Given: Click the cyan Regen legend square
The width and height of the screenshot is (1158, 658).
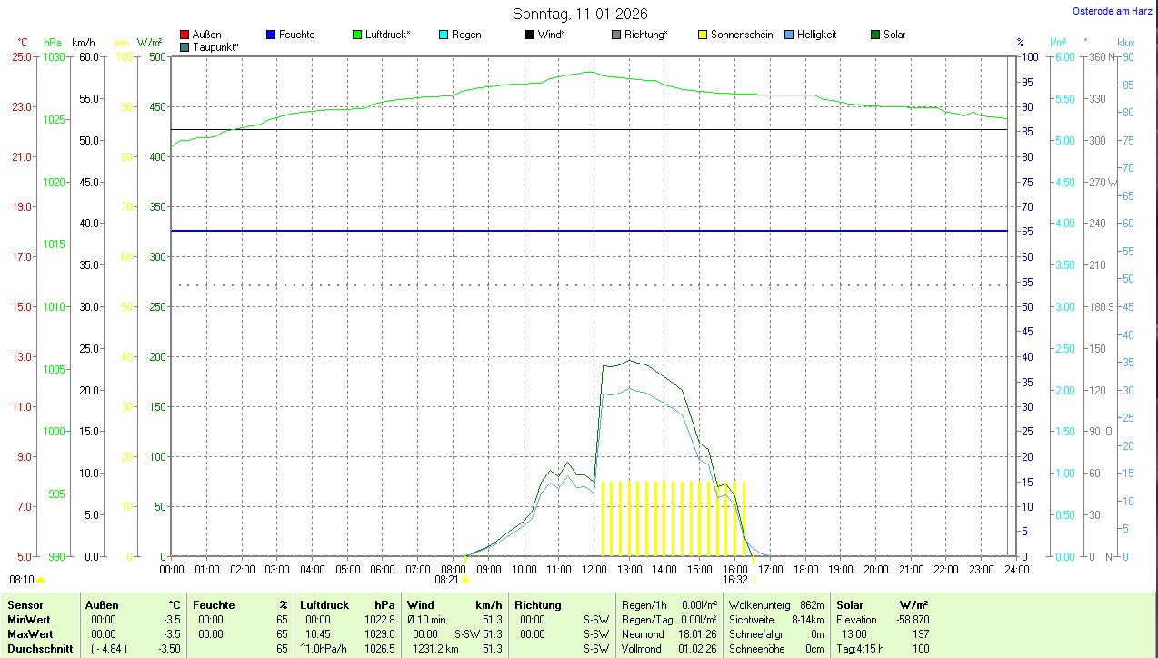Looking at the screenshot, I should click(444, 35).
